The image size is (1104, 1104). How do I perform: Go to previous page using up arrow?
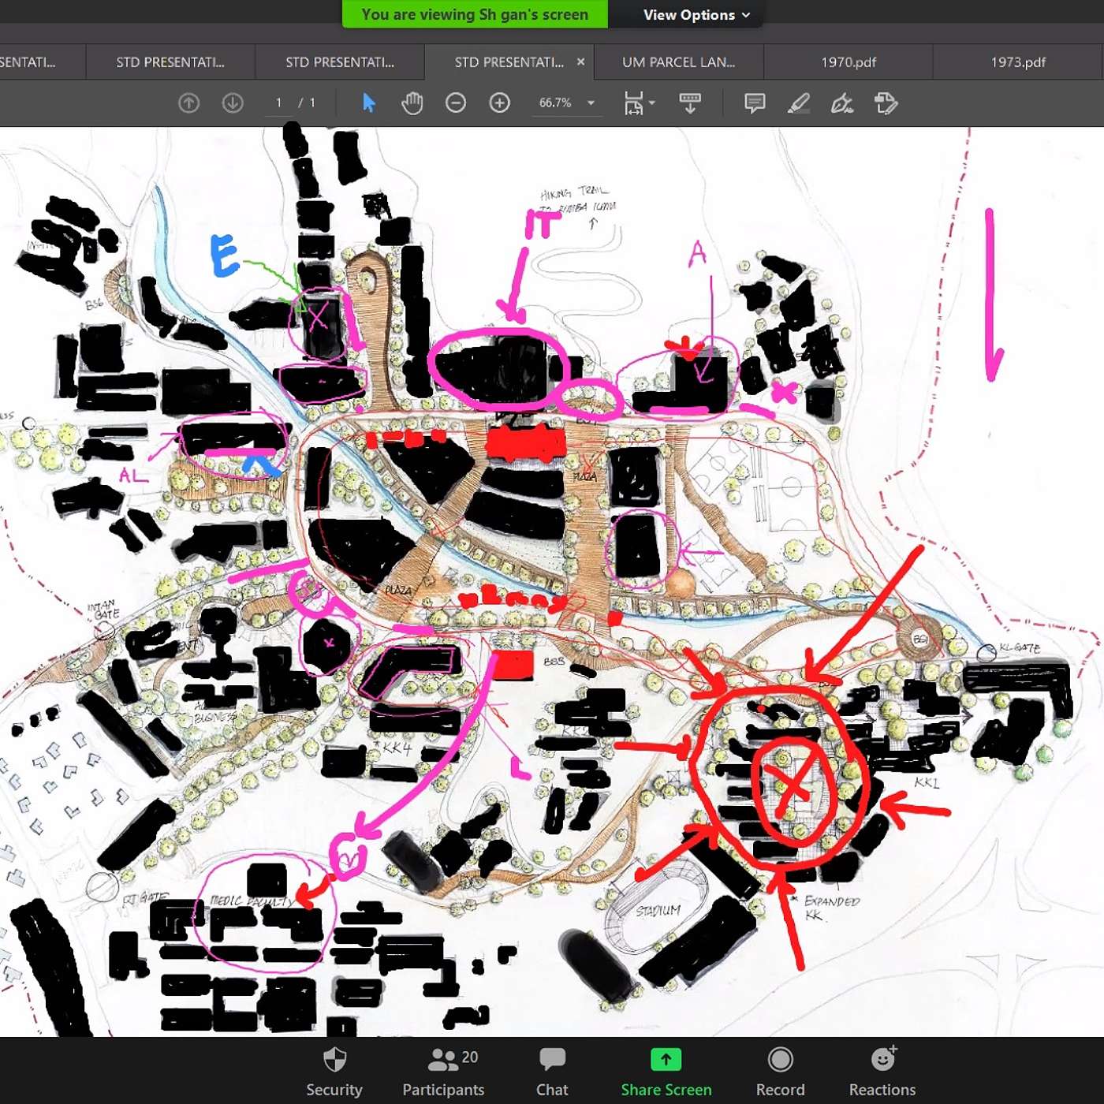(x=189, y=103)
